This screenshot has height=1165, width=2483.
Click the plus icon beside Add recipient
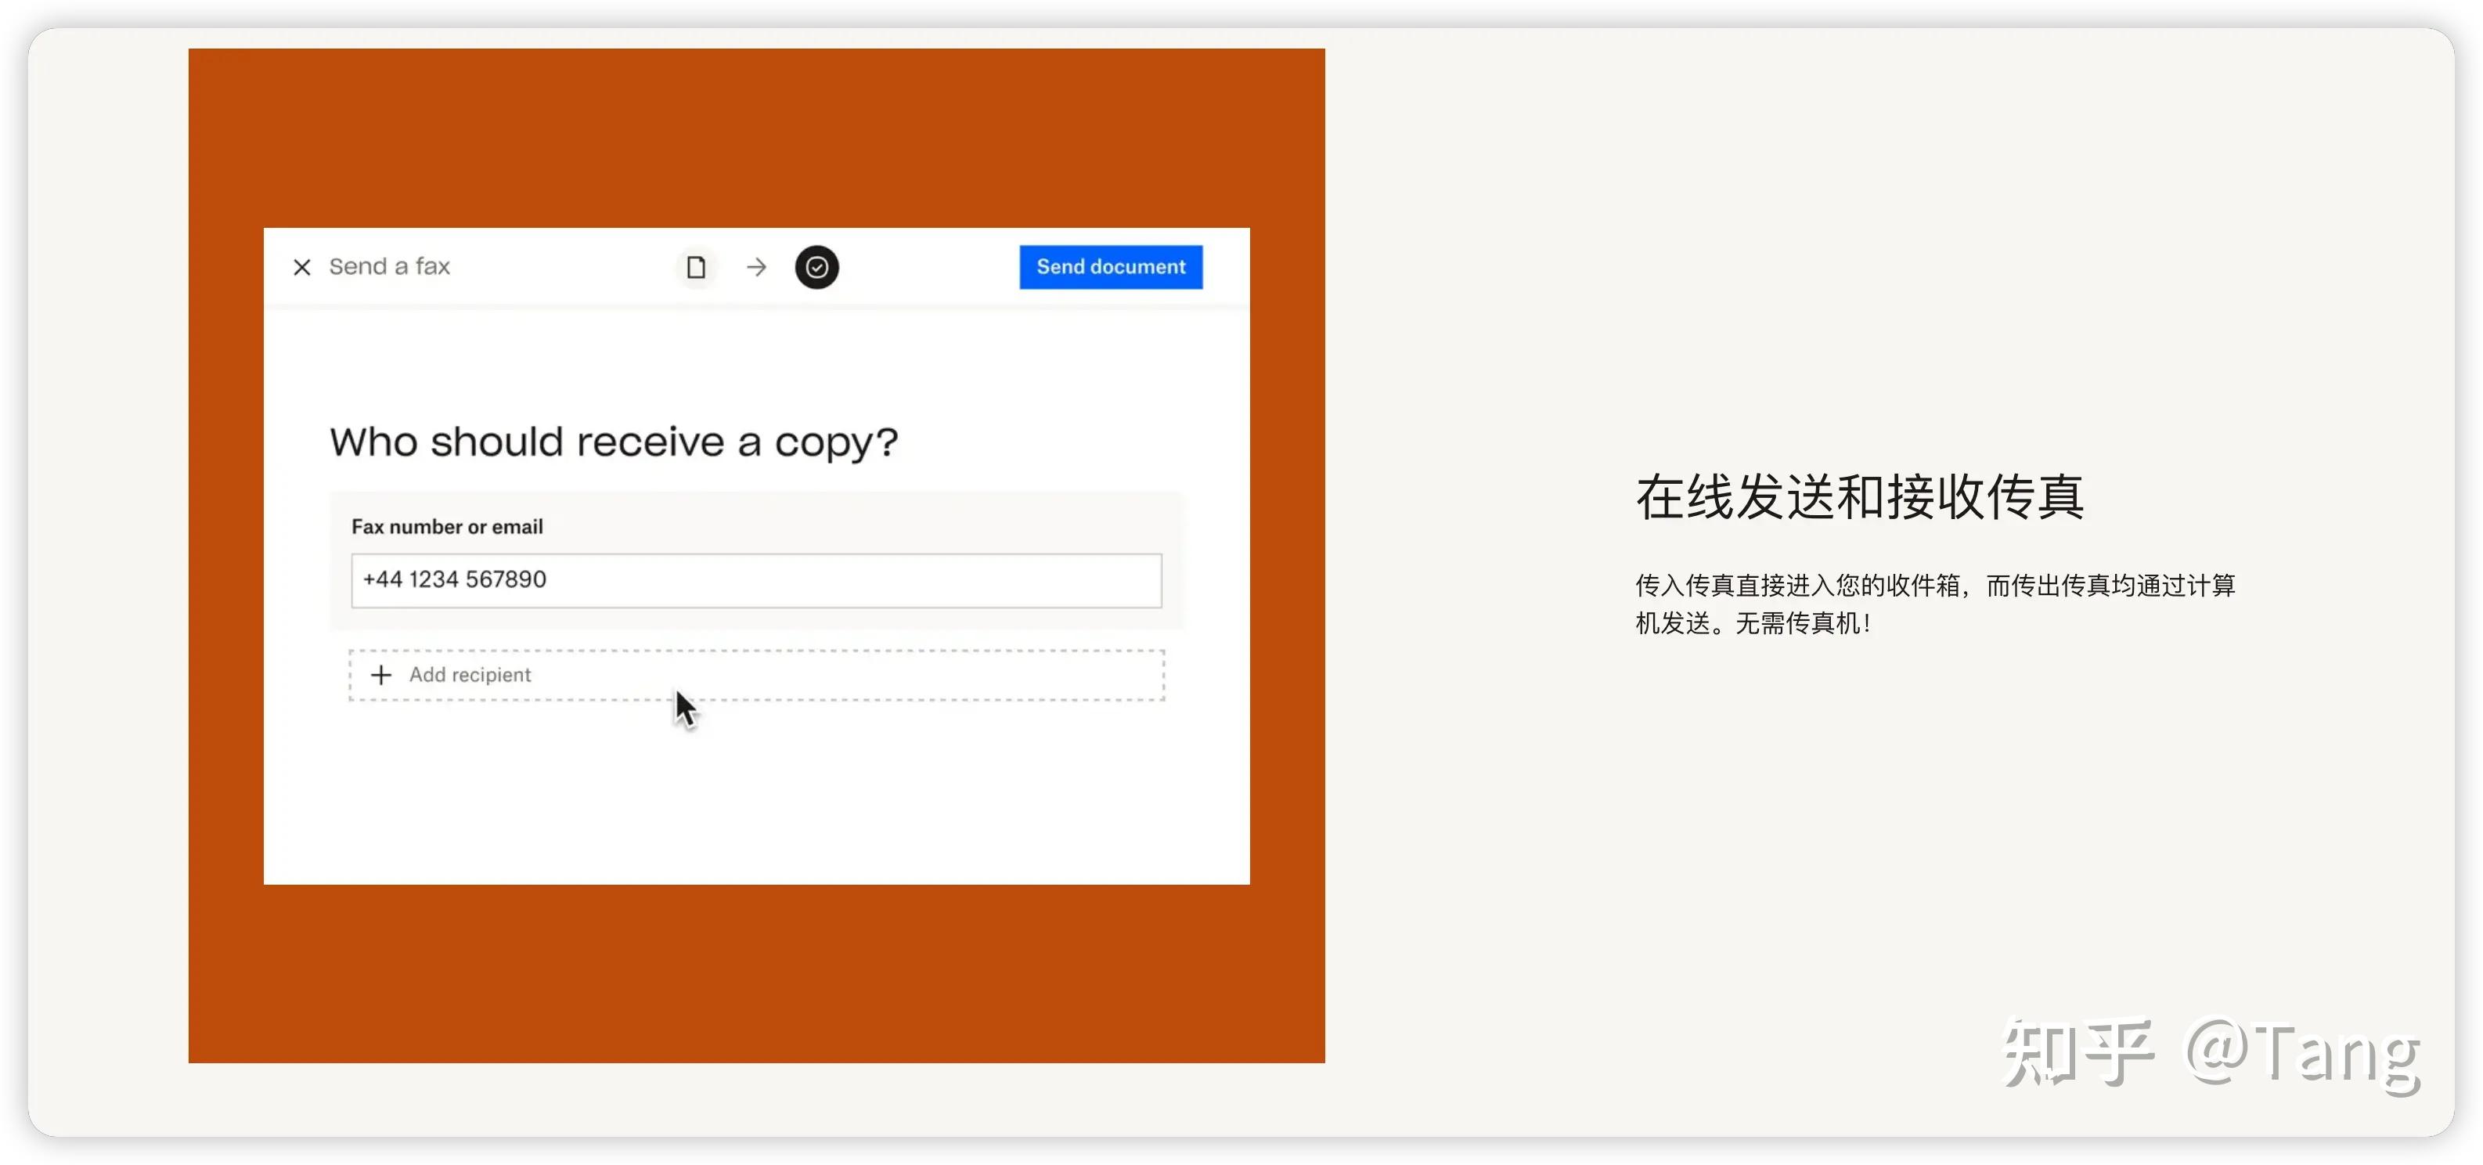pyautogui.click(x=380, y=675)
